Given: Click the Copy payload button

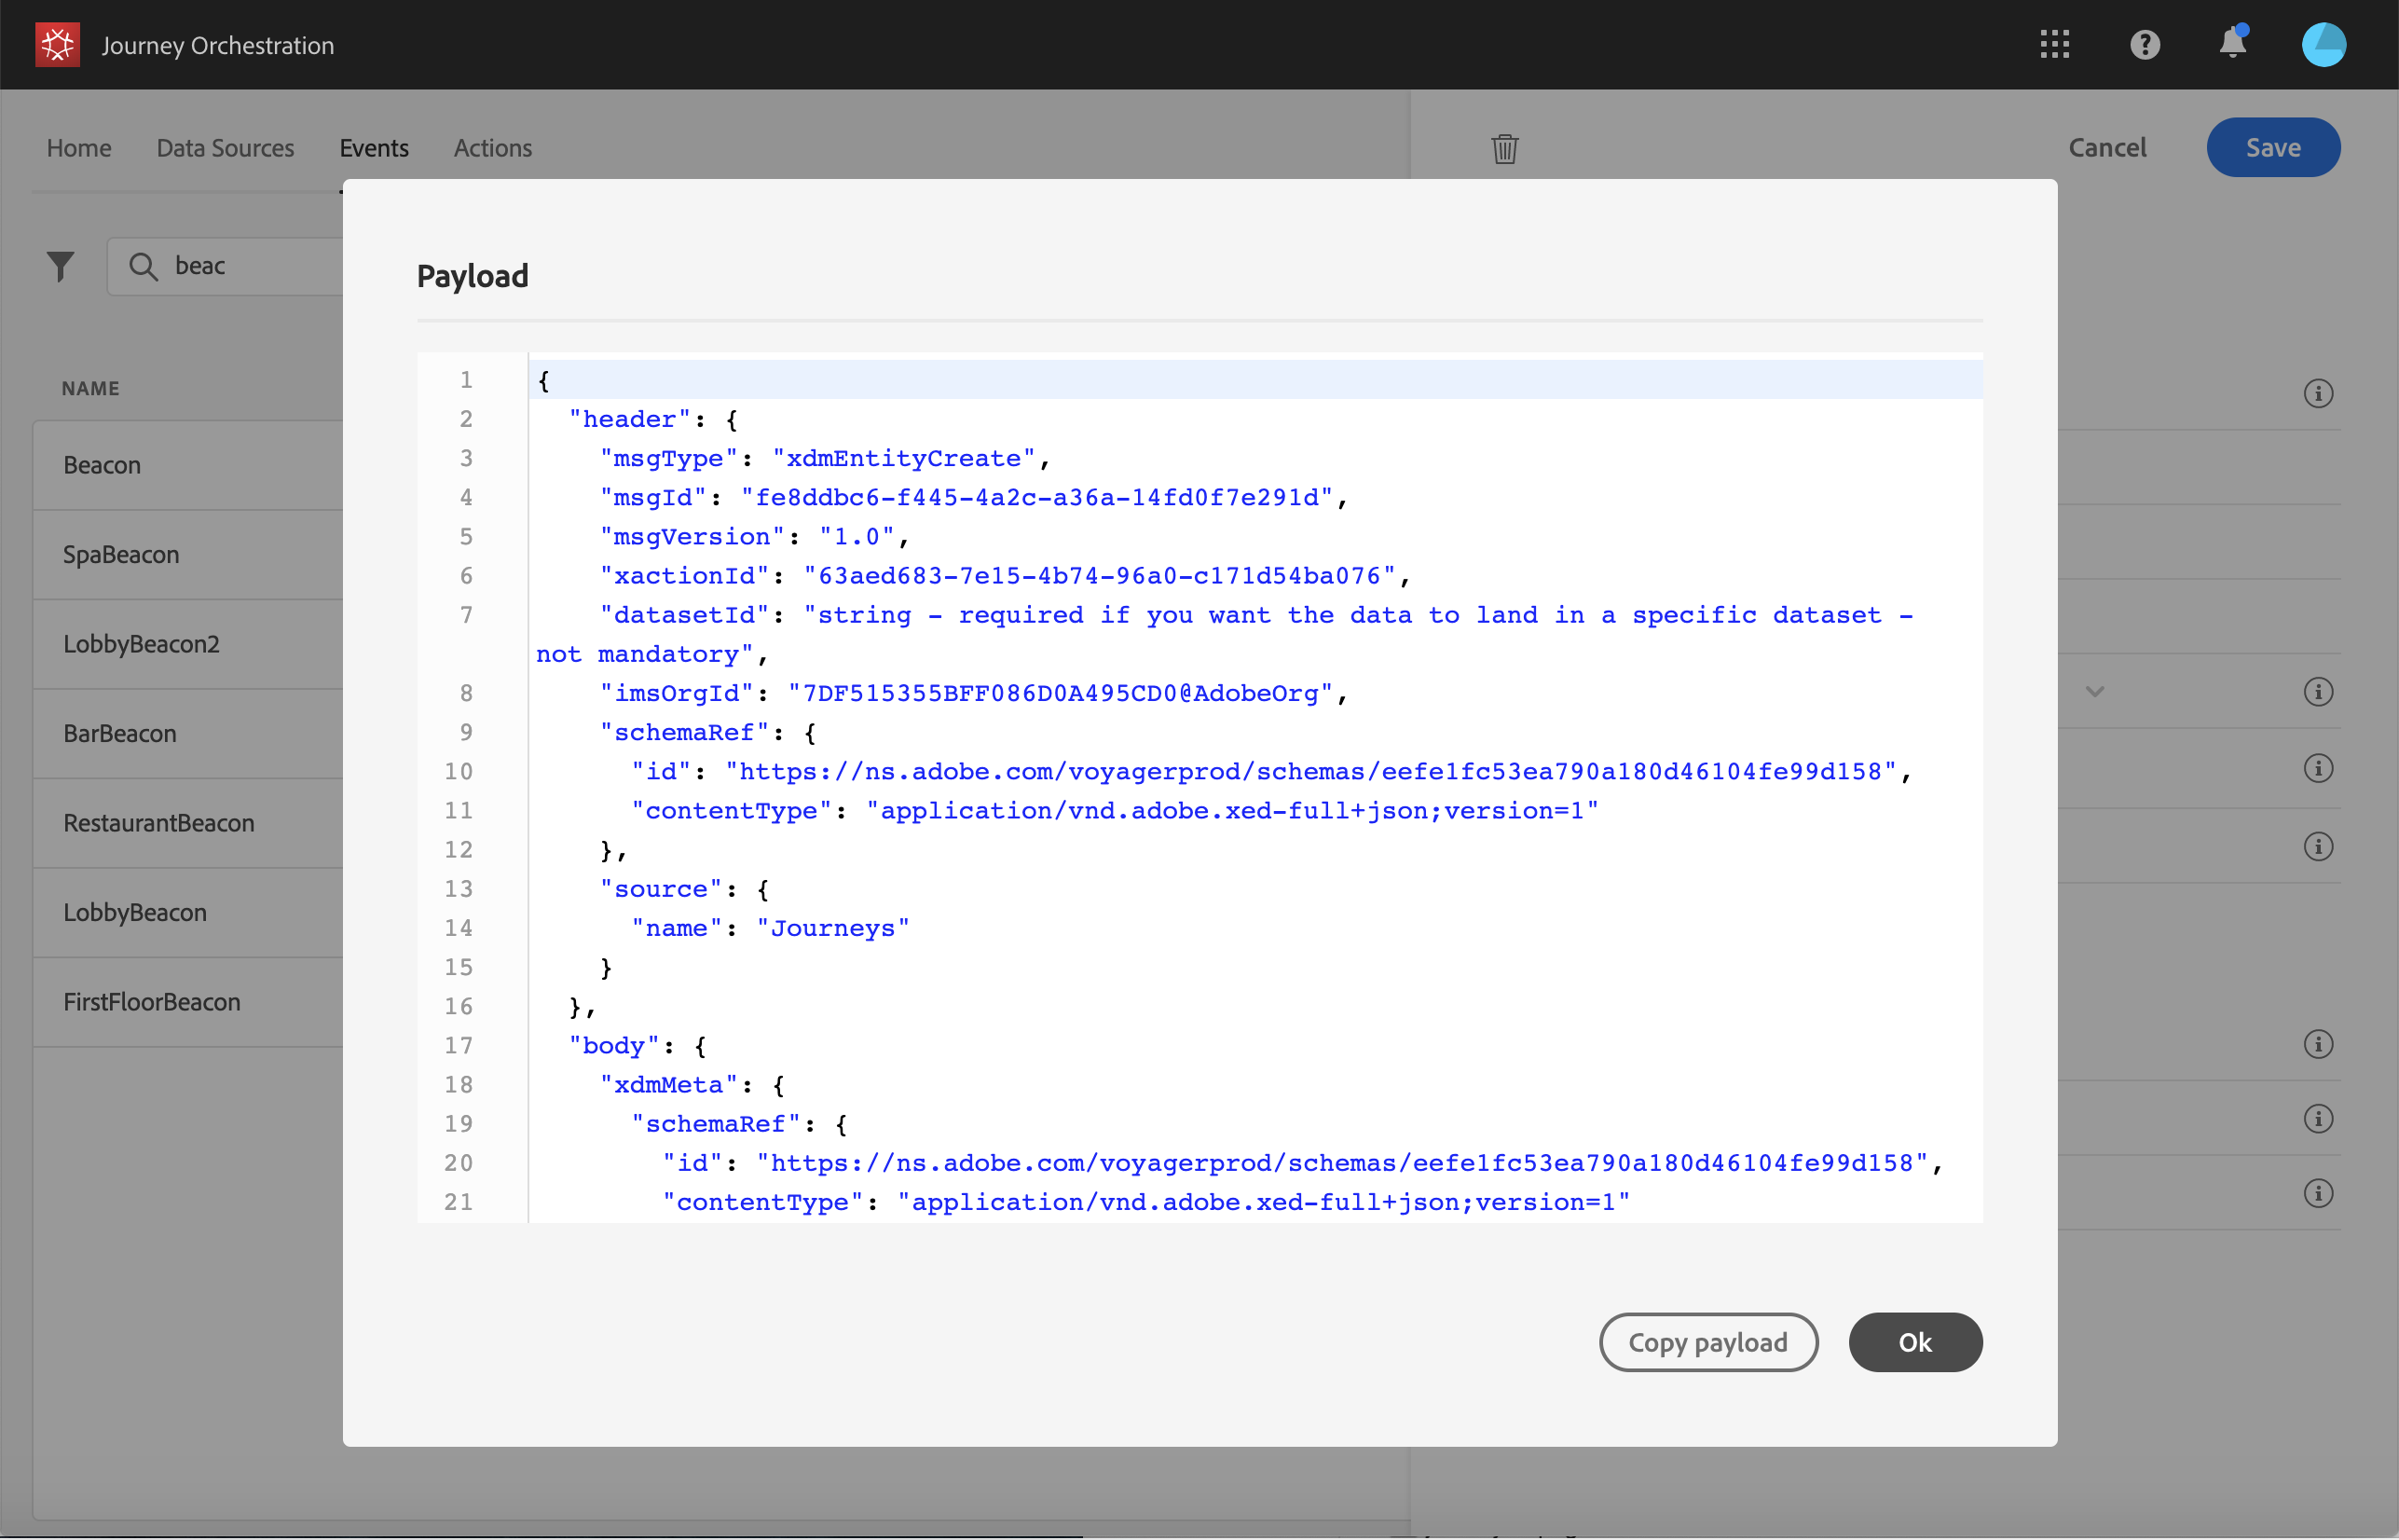Looking at the screenshot, I should [x=1707, y=1342].
